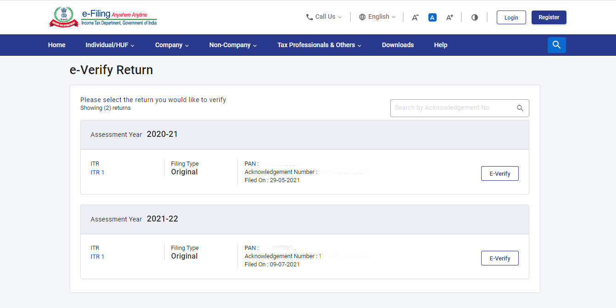The height and width of the screenshot is (308, 616).
Task: Click the globe icon beside English
Action: point(362,16)
